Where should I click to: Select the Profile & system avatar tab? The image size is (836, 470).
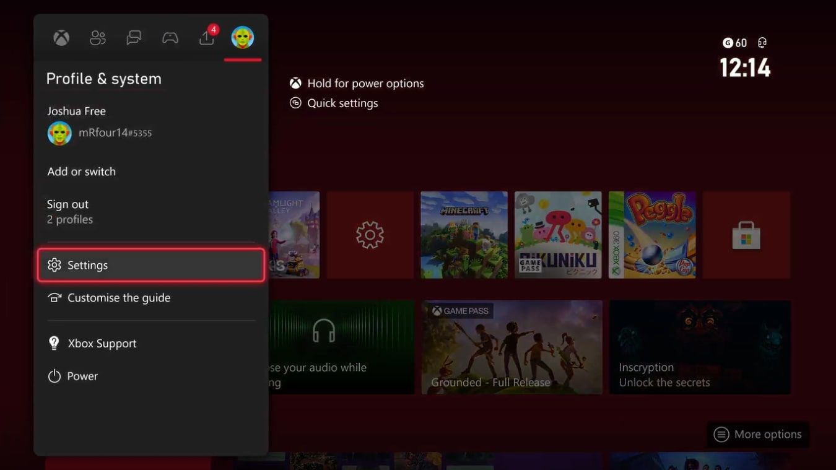pos(243,38)
